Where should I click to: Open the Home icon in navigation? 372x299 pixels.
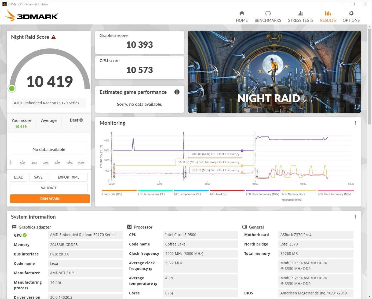pyautogui.click(x=242, y=13)
